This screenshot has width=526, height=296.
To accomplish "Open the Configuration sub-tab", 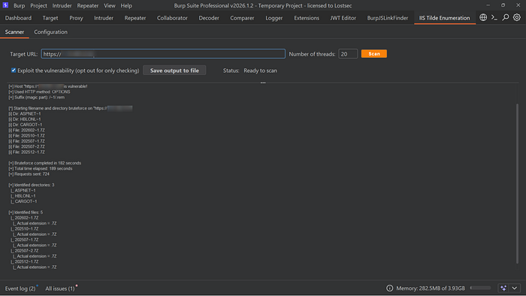I will (50, 32).
